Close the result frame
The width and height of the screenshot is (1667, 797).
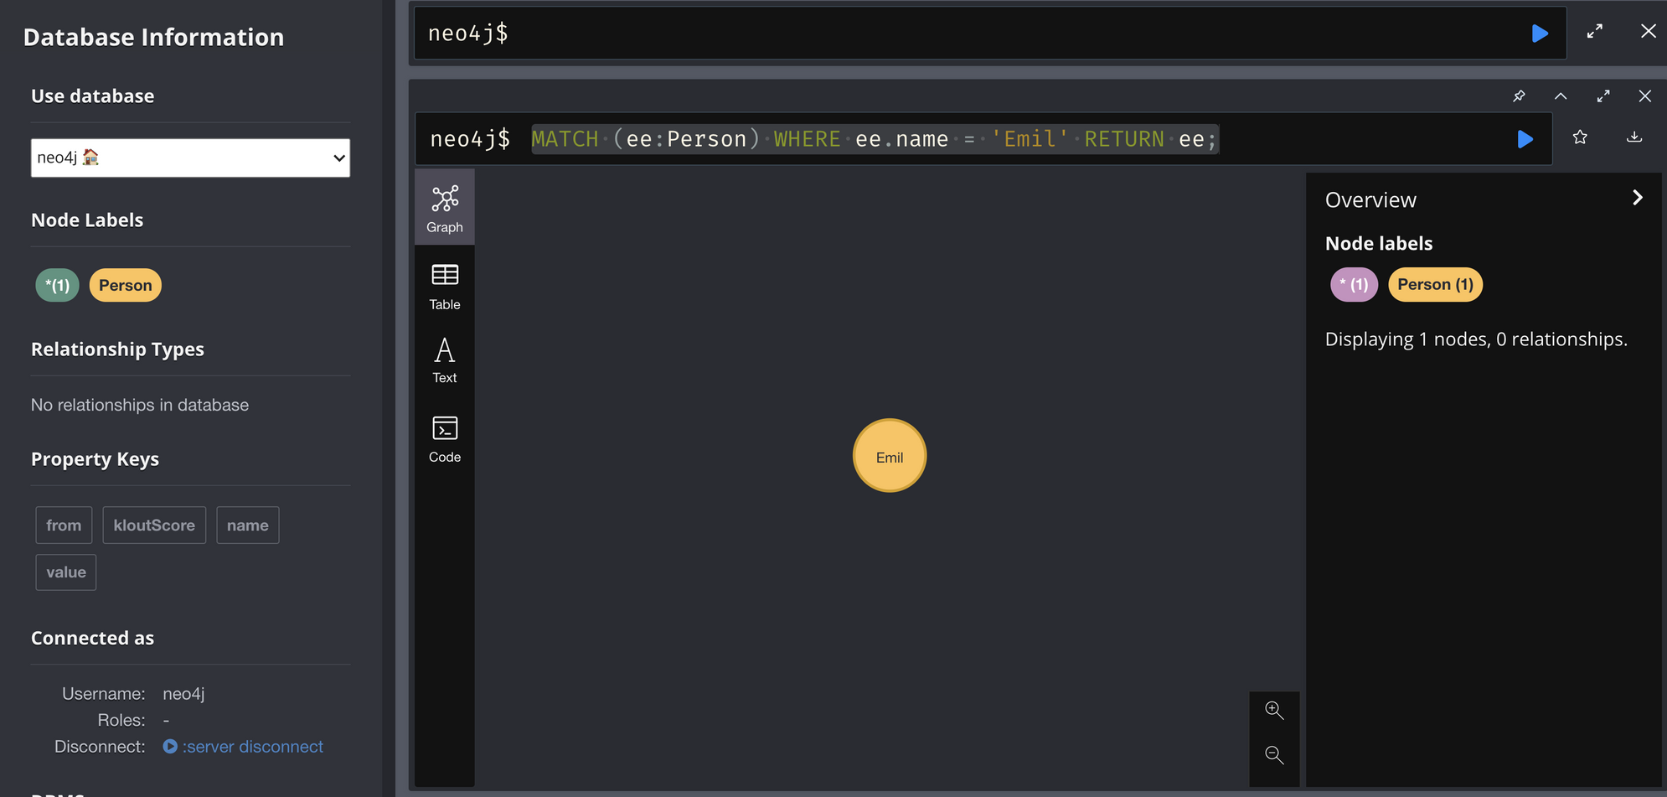coord(1645,96)
